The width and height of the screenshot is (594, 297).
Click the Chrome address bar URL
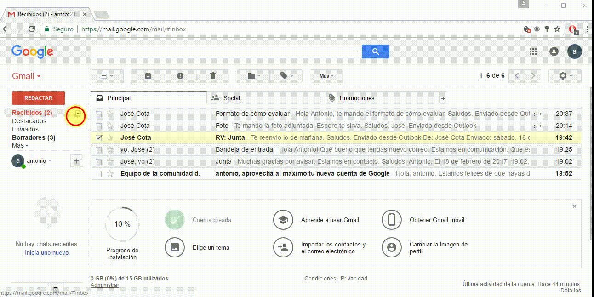tap(134, 29)
